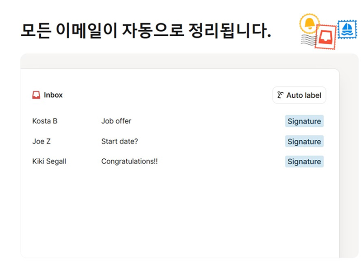Open the "Start date?" email subject

pos(119,141)
